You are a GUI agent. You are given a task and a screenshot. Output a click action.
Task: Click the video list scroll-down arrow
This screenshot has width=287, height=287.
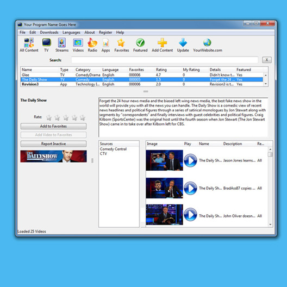click(270, 224)
